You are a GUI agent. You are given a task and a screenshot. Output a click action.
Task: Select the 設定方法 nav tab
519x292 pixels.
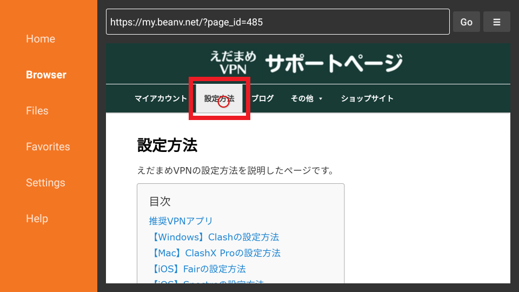point(219,98)
